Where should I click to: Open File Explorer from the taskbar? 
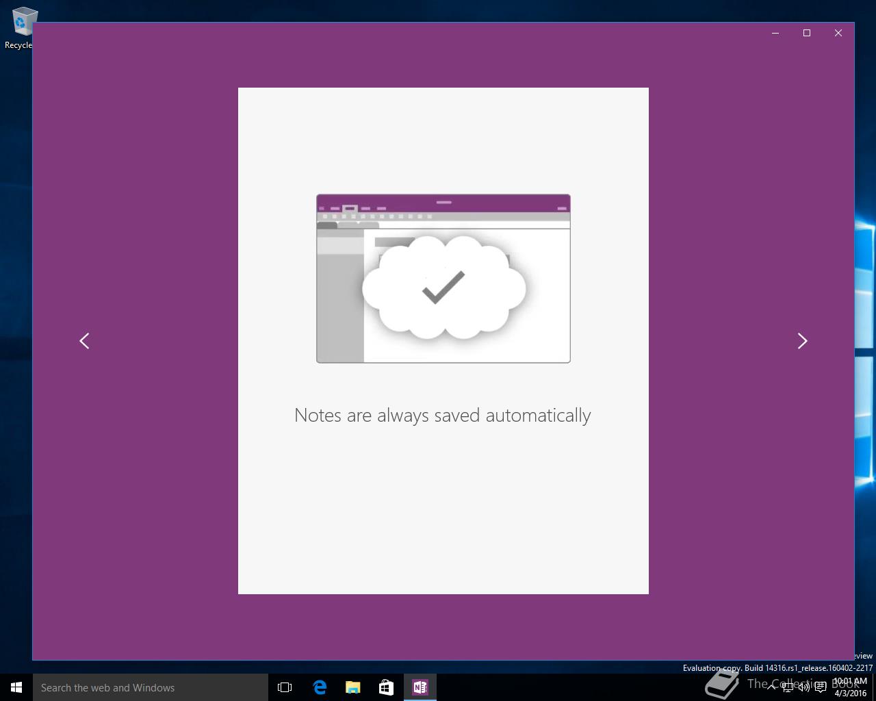(x=352, y=687)
